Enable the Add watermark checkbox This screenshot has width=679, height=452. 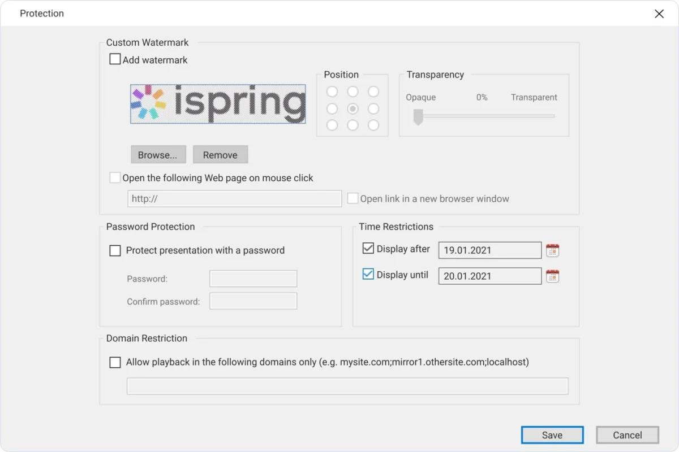click(x=115, y=59)
